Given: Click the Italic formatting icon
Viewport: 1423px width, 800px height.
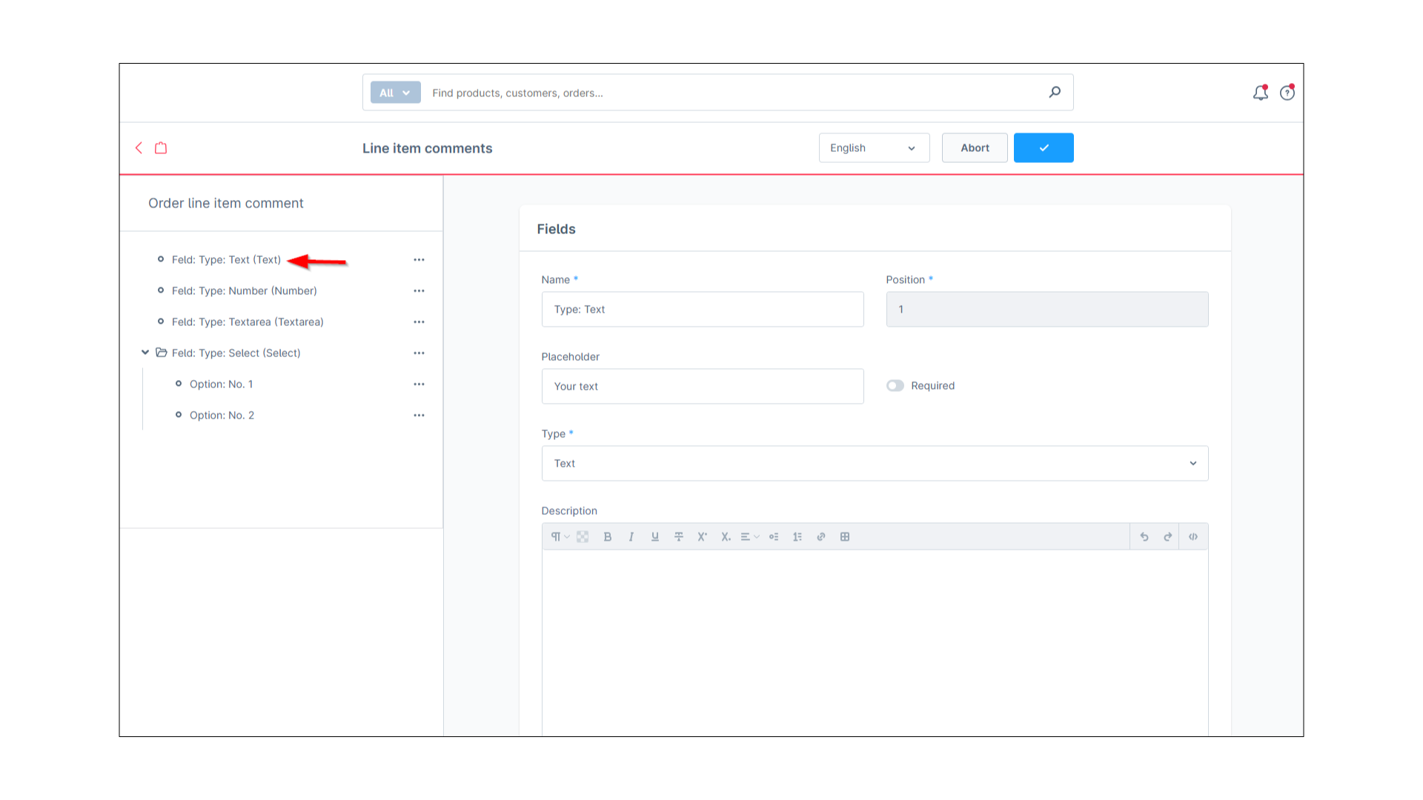Looking at the screenshot, I should click(631, 536).
